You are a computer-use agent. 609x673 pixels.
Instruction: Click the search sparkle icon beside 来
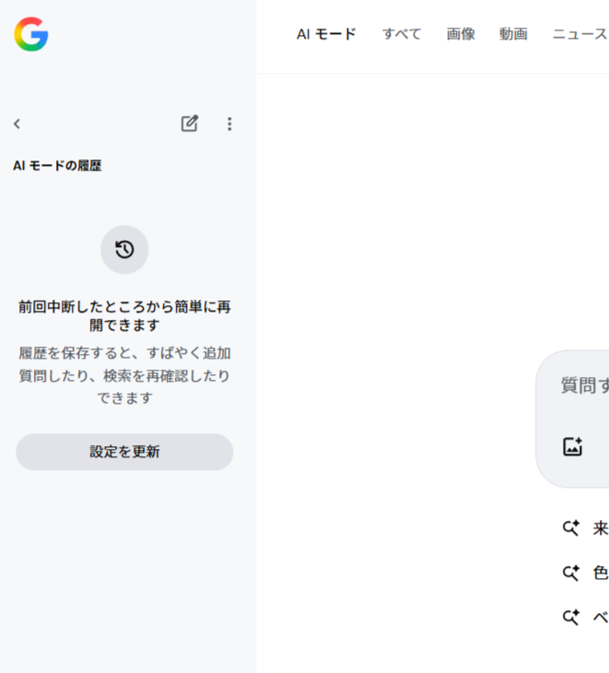point(571,528)
